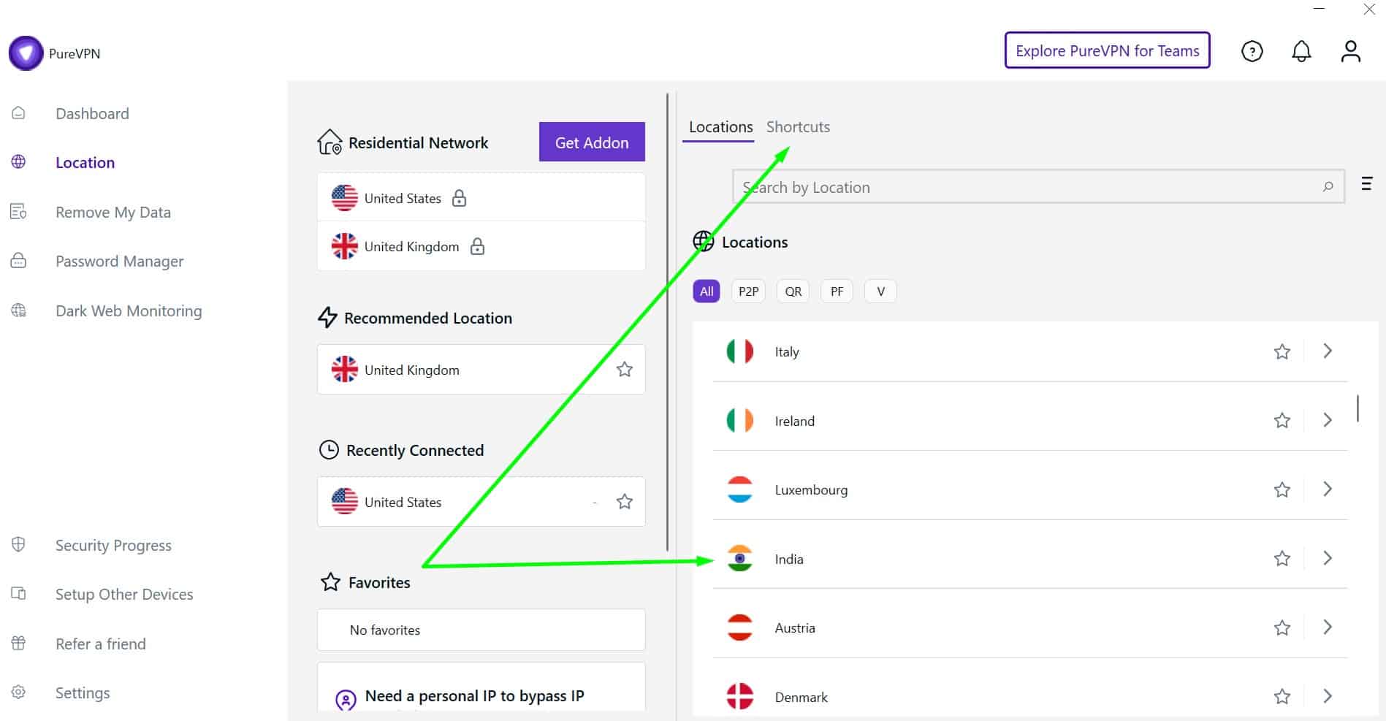This screenshot has height=721, width=1386.
Task: Expand Austria's city list chevron
Action: 1328,627
